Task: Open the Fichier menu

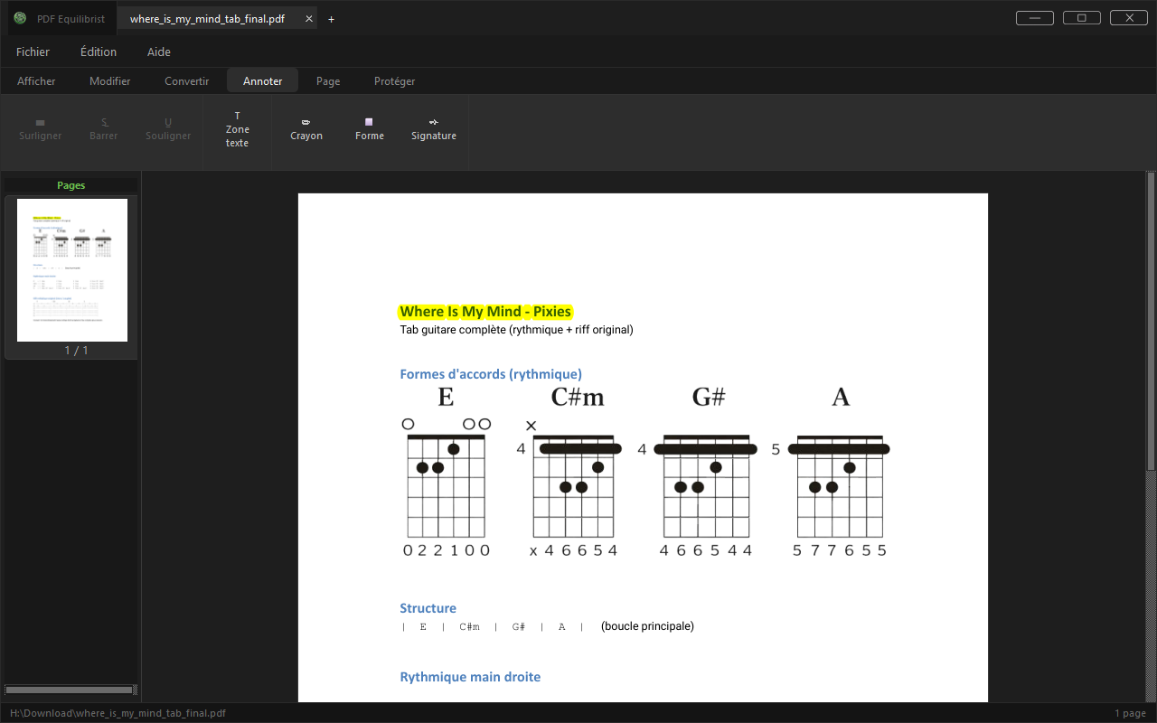Action: tap(33, 52)
